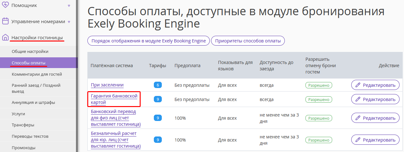Screen dimensions: 404x152
Task: Click pencil icon in Безналичный расчет row
Action: pos(358,140)
